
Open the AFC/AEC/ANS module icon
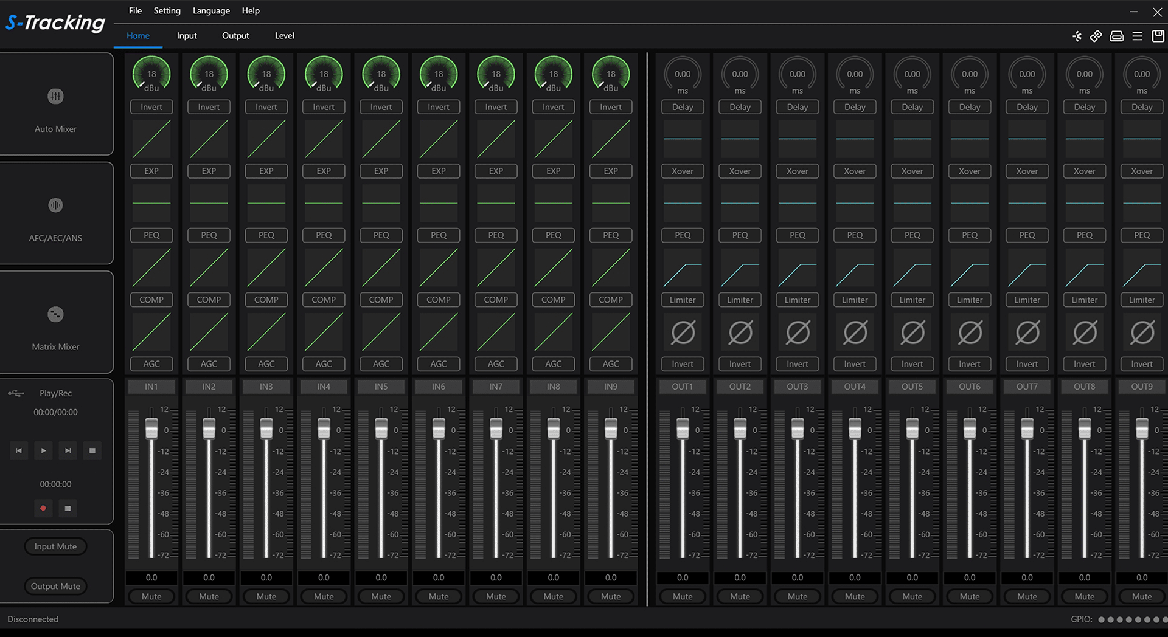[55, 205]
